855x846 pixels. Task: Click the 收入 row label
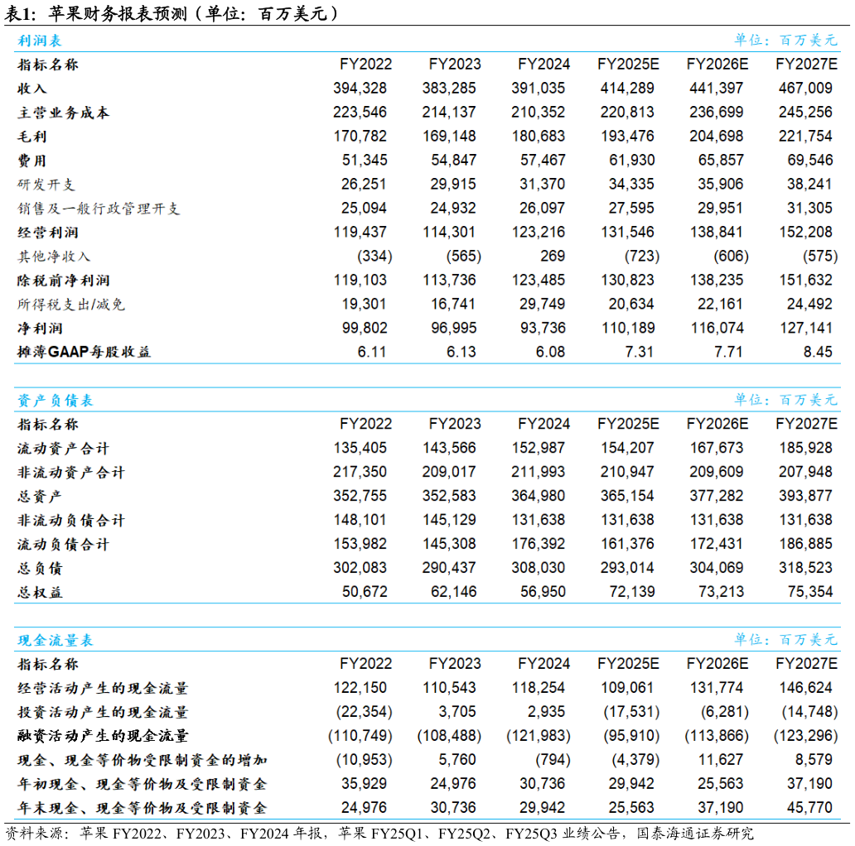coord(32,89)
